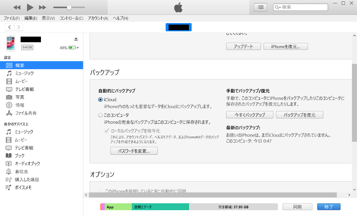Click the 書類とデータ storage segment
Viewport: 357px width, 216px height.
160,207
